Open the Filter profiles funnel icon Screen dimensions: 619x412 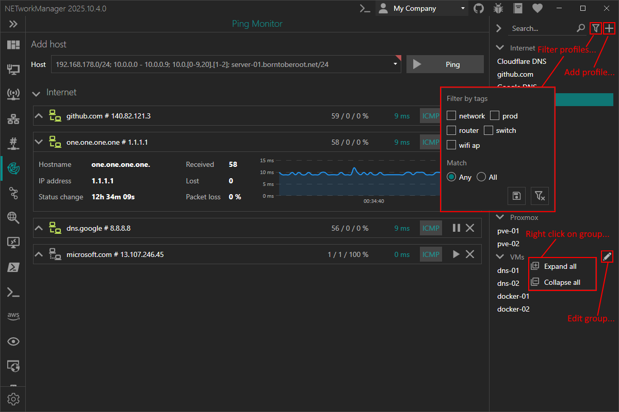tap(595, 28)
